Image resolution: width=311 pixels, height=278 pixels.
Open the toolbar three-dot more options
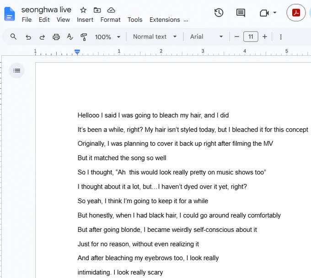point(281,37)
